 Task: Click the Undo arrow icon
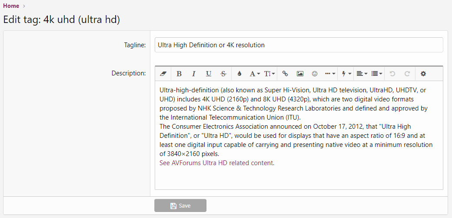coord(392,74)
